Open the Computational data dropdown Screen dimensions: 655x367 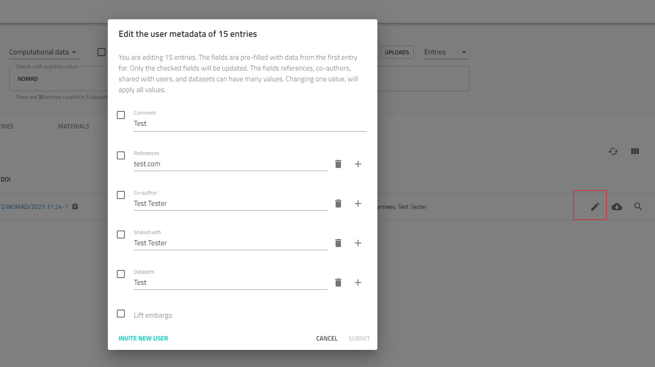point(44,52)
